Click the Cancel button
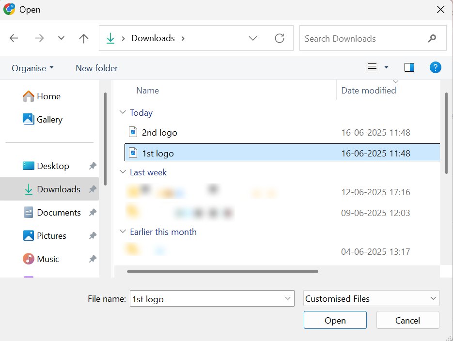453x341 pixels. (407, 320)
